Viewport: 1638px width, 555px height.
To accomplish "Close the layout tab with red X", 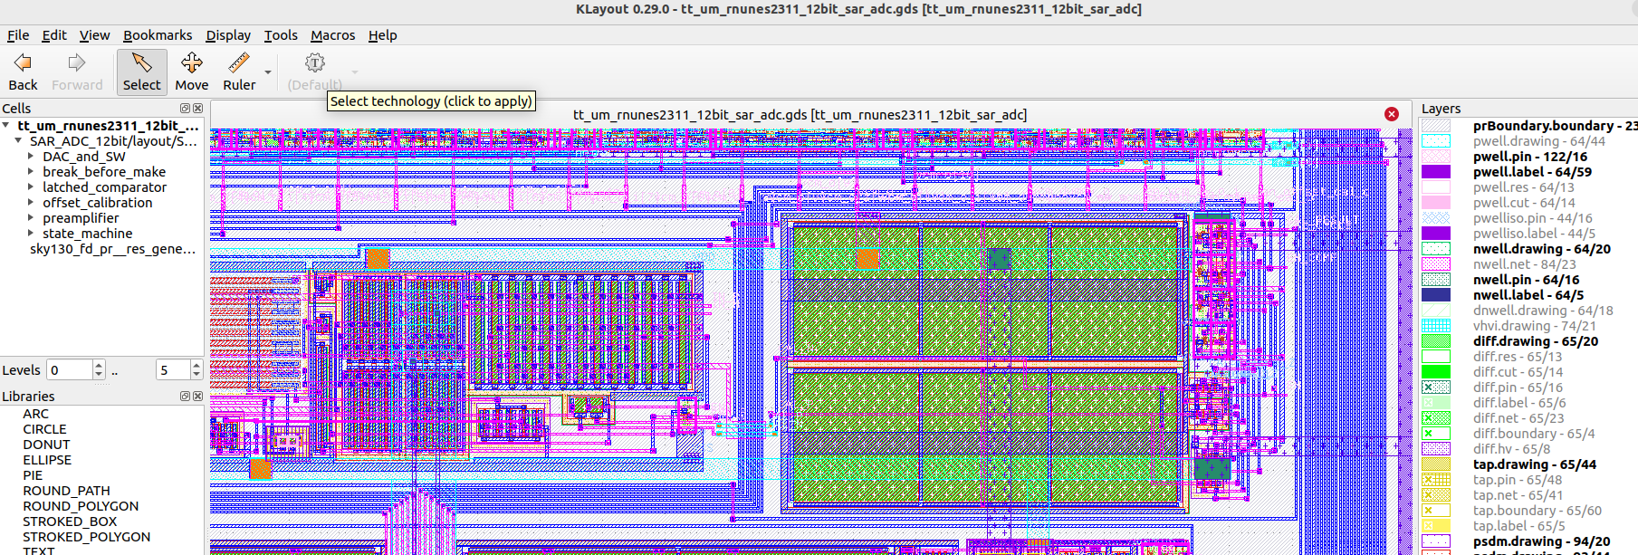I will pyautogui.click(x=1392, y=114).
